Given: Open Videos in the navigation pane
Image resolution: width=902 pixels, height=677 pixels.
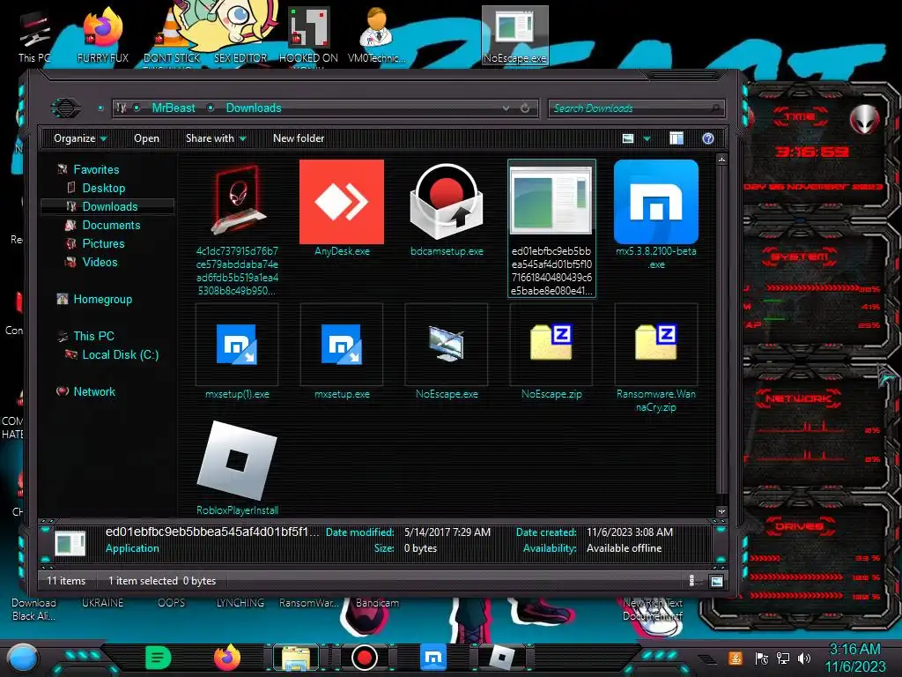Looking at the screenshot, I should (x=100, y=262).
